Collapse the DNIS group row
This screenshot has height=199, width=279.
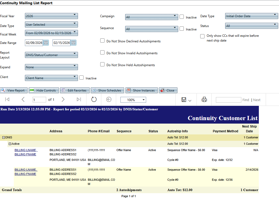point(4,138)
